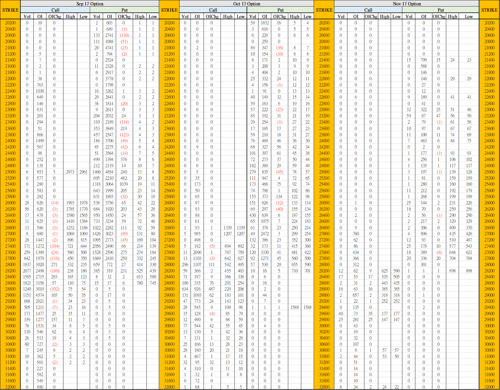Click Oct put OI value 2472
This screenshot has width=500, height=390.
pyautogui.click(x=265, y=234)
